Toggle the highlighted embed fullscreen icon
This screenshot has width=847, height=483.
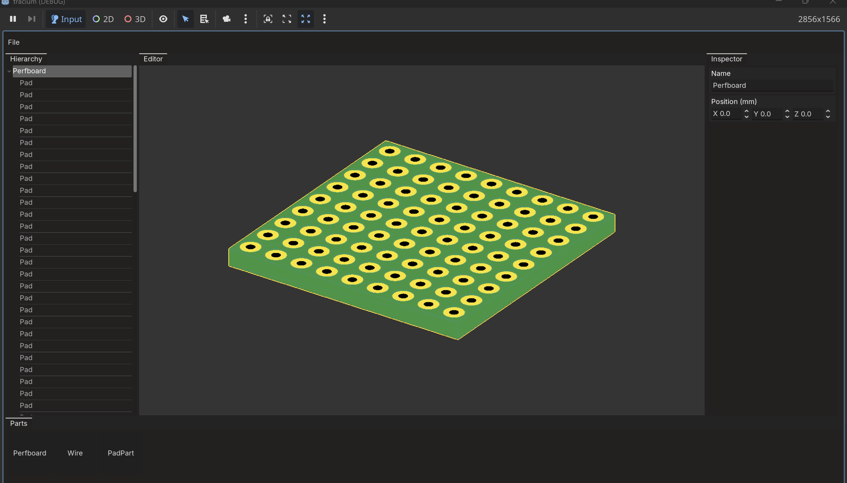(x=306, y=19)
